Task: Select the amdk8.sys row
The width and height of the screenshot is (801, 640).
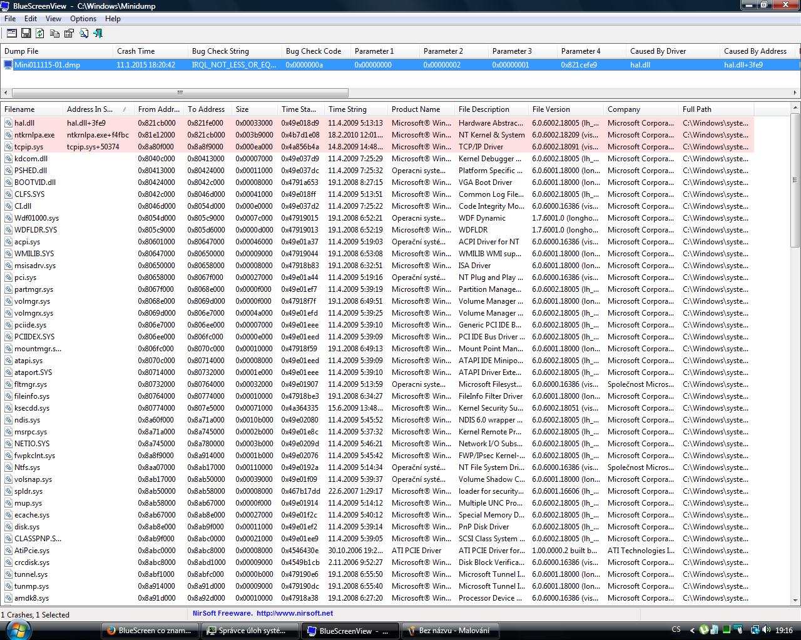Action: 377,598
